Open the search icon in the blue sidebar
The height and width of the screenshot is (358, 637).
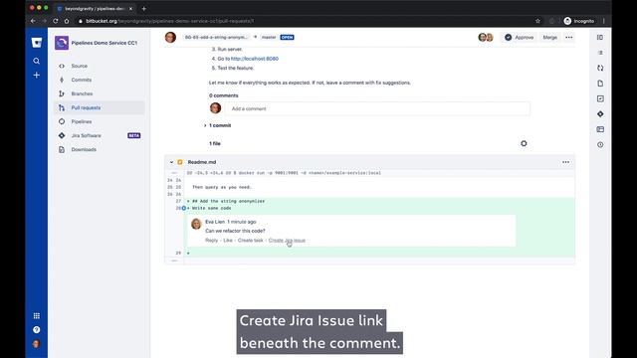[37, 61]
